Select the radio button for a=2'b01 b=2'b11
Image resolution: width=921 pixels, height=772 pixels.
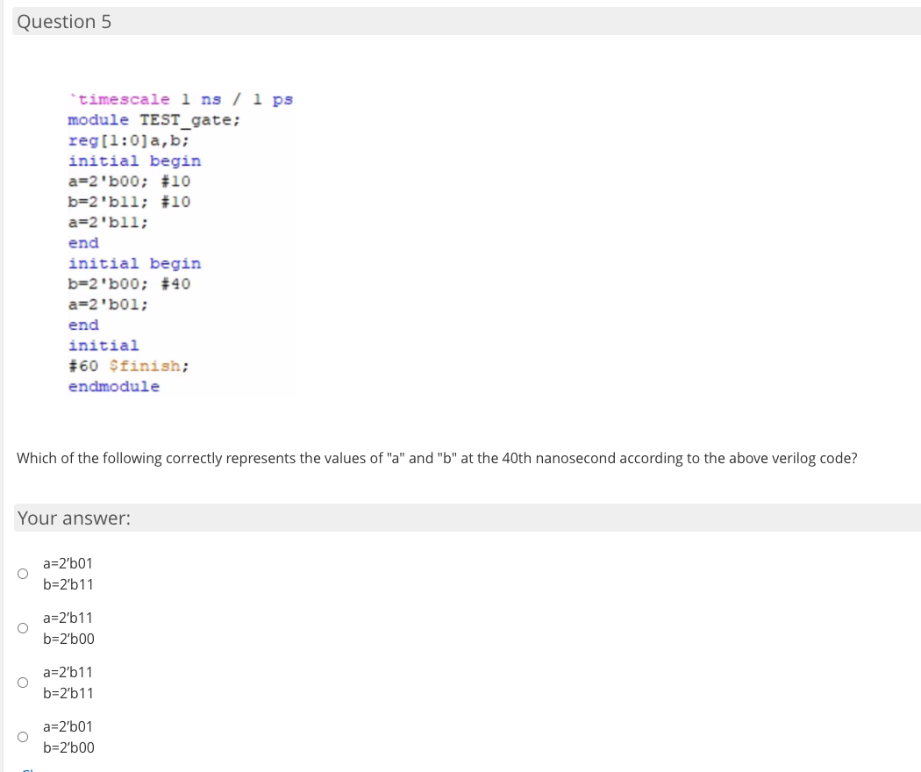click(x=23, y=573)
